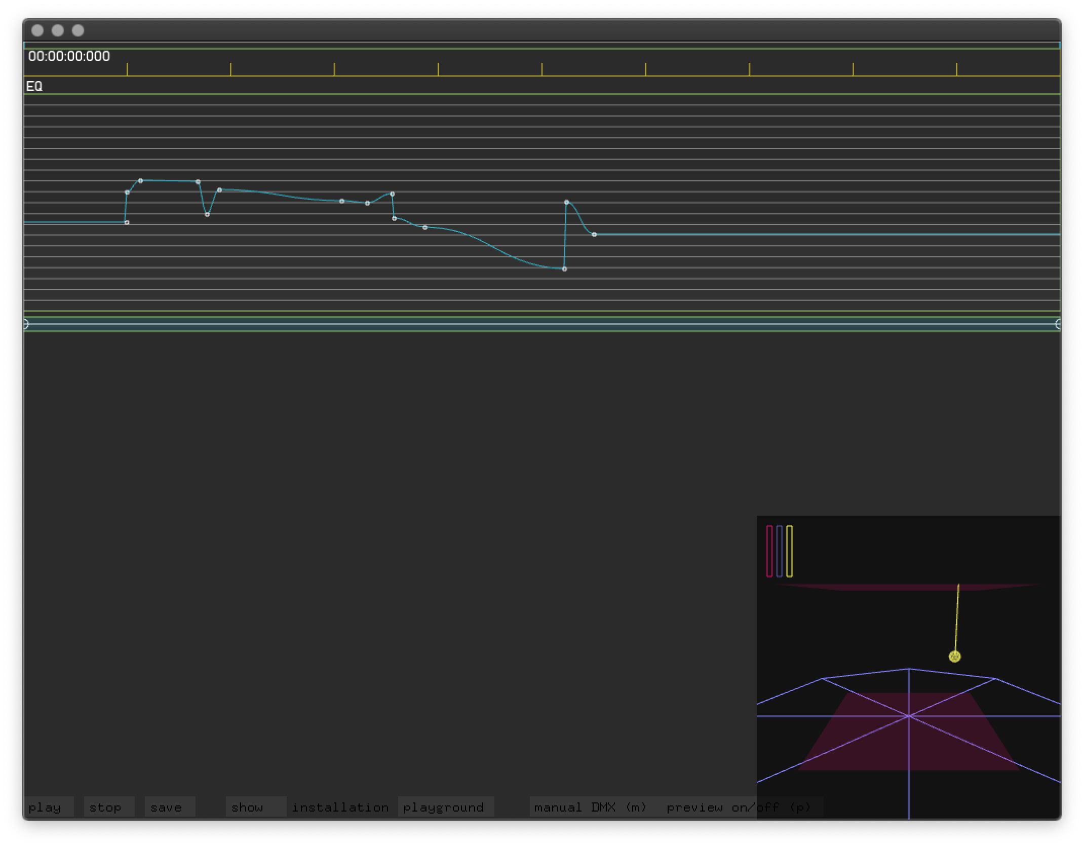Open the playground view
This screenshot has height=847, width=1084.
coord(443,807)
